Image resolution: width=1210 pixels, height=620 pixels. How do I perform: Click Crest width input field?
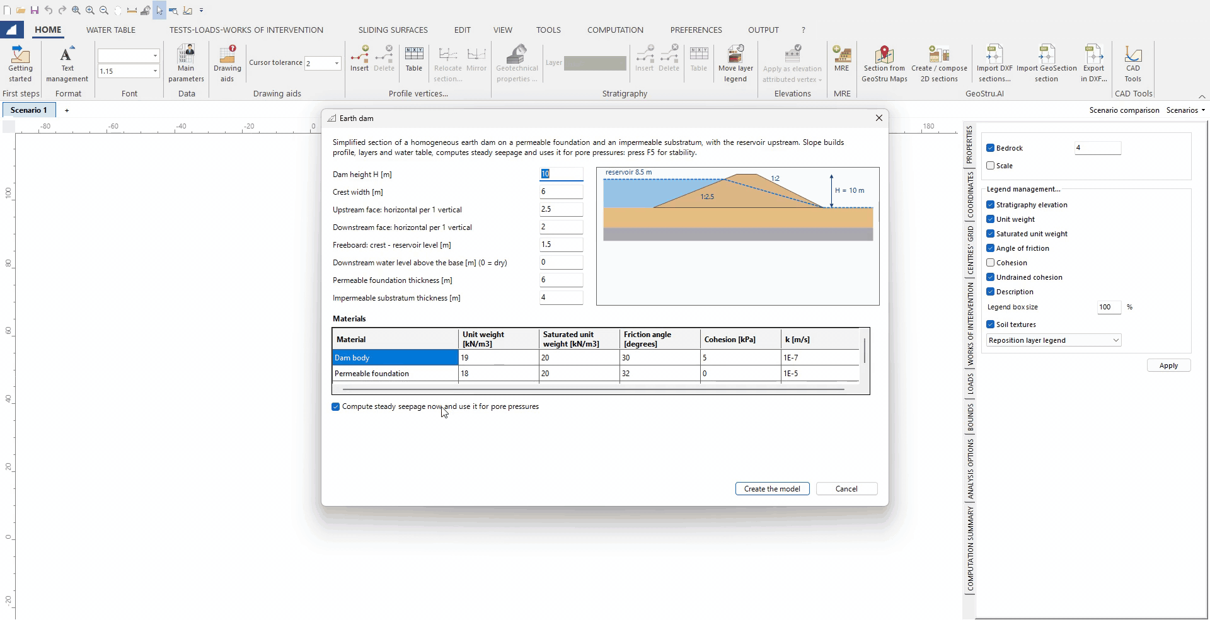point(561,192)
